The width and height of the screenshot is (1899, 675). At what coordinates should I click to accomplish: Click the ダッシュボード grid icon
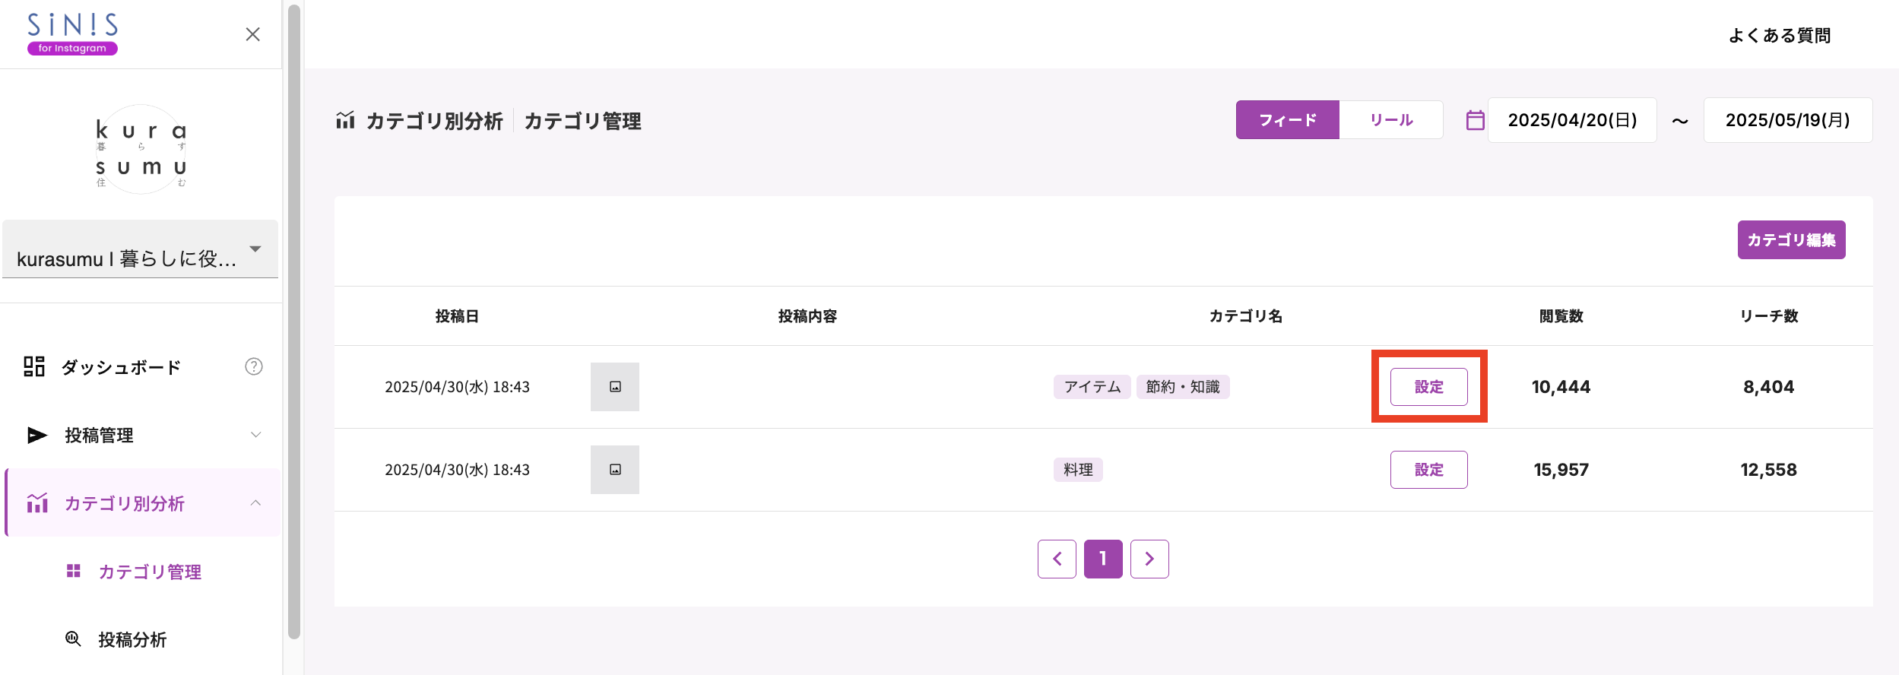pyautogui.click(x=34, y=366)
